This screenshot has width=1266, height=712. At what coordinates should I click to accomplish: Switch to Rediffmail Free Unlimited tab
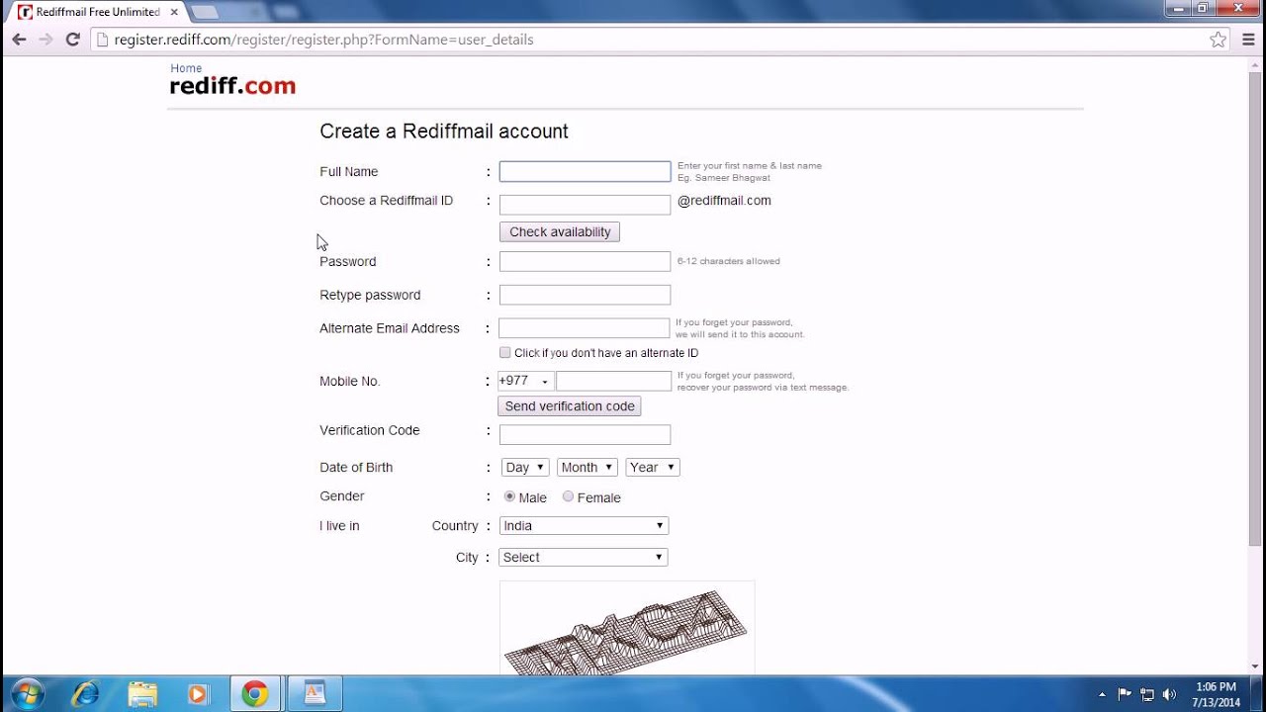tap(97, 12)
